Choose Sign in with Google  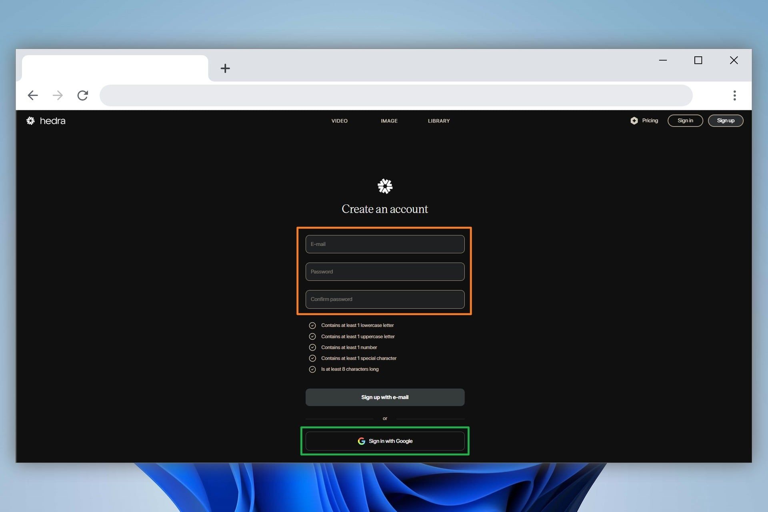385,441
